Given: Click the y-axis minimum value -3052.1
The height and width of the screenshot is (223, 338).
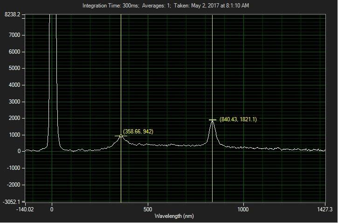Looking at the screenshot, I should pyautogui.click(x=11, y=202).
